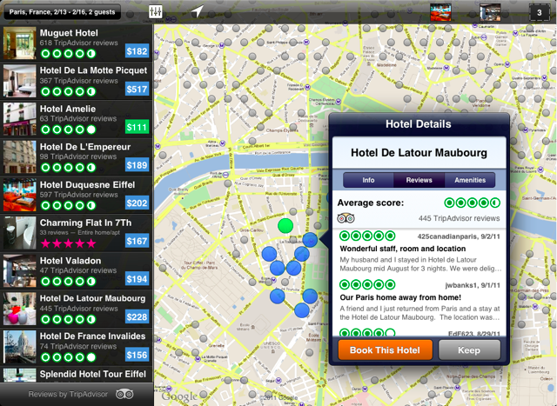Tap Hotel Duquesne Eiffel name
This screenshot has width=557, height=406.
pyautogui.click(x=87, y=184)
